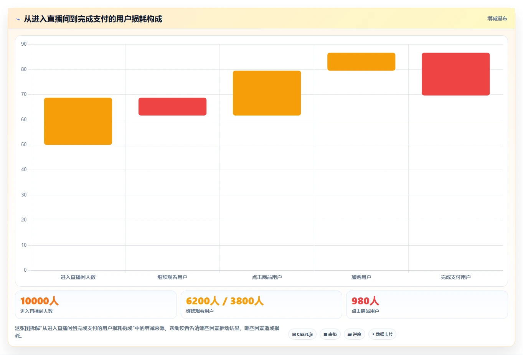523x355 pixels.
Task: Click the 进入直播间人数 x-axis label
Action: (x=78, y=277)
